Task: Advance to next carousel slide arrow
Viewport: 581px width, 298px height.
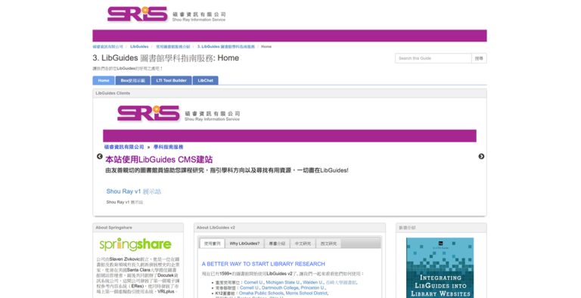Action: (481, 157)
